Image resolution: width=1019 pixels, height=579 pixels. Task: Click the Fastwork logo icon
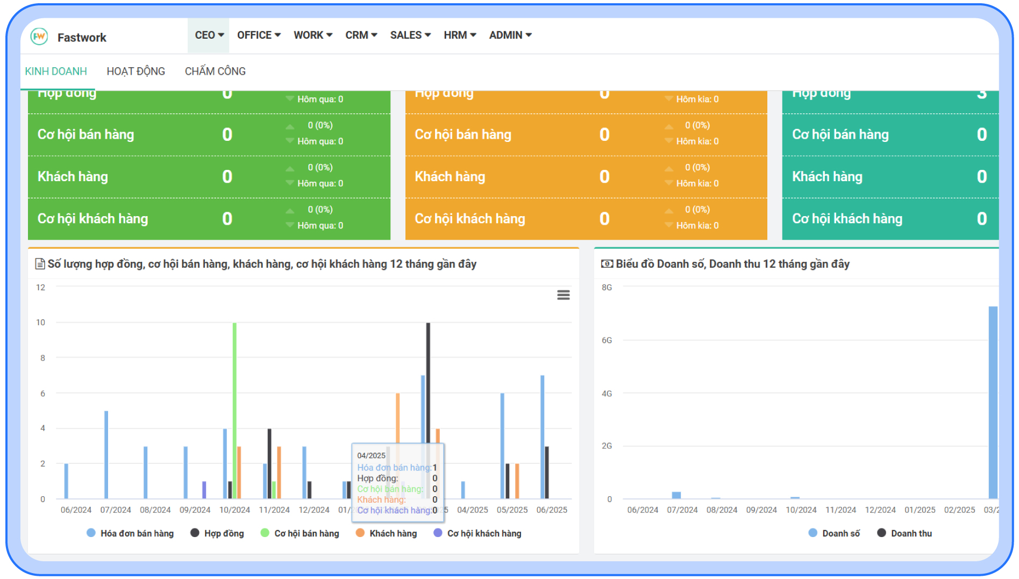39,37
